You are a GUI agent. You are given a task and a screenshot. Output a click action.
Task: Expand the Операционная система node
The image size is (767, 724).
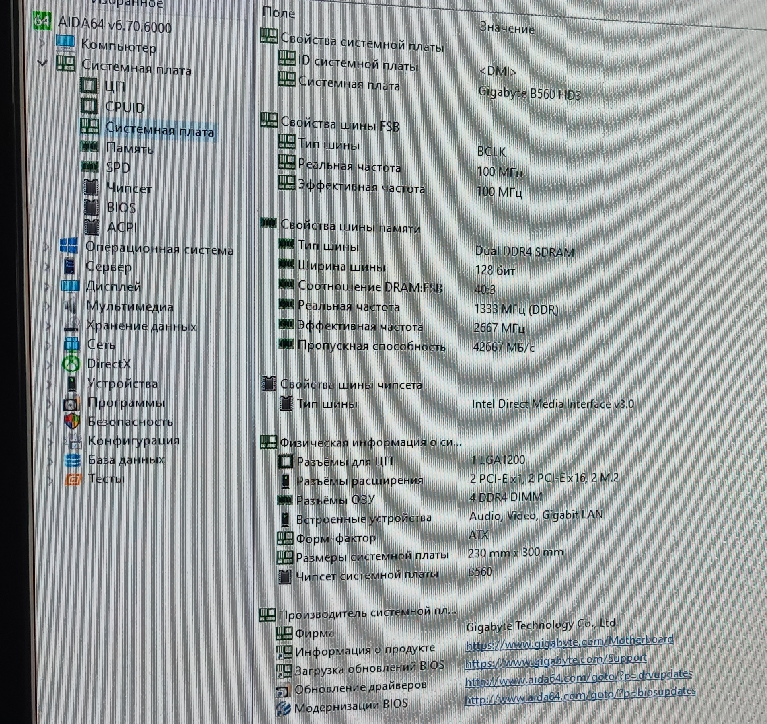(x=47, y=246)
